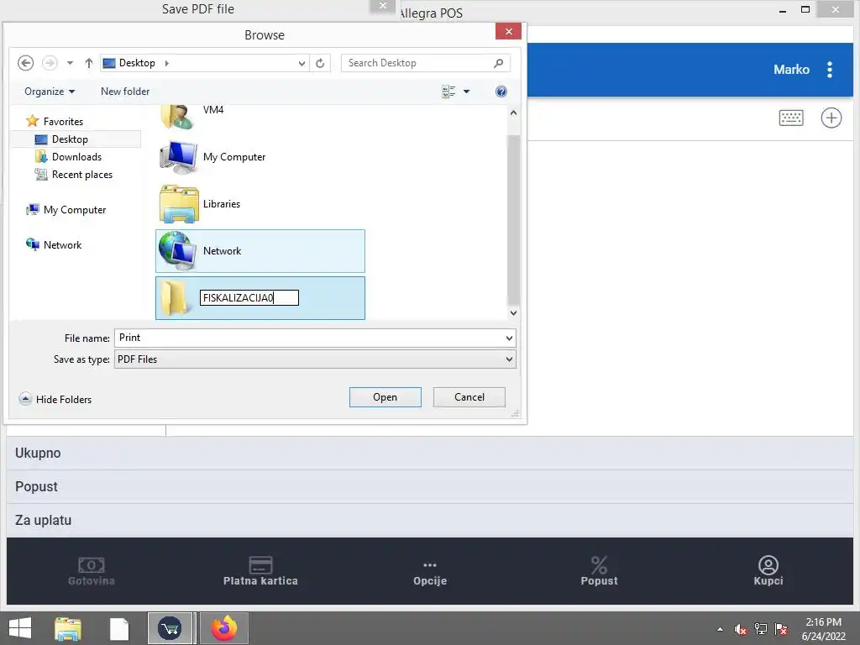860x645 pixels.
Task: Close the Save PDF file window
Action: (x=383, y=6)
